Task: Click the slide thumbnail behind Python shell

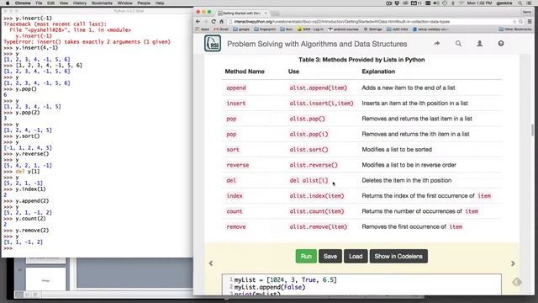Action: 45,279
